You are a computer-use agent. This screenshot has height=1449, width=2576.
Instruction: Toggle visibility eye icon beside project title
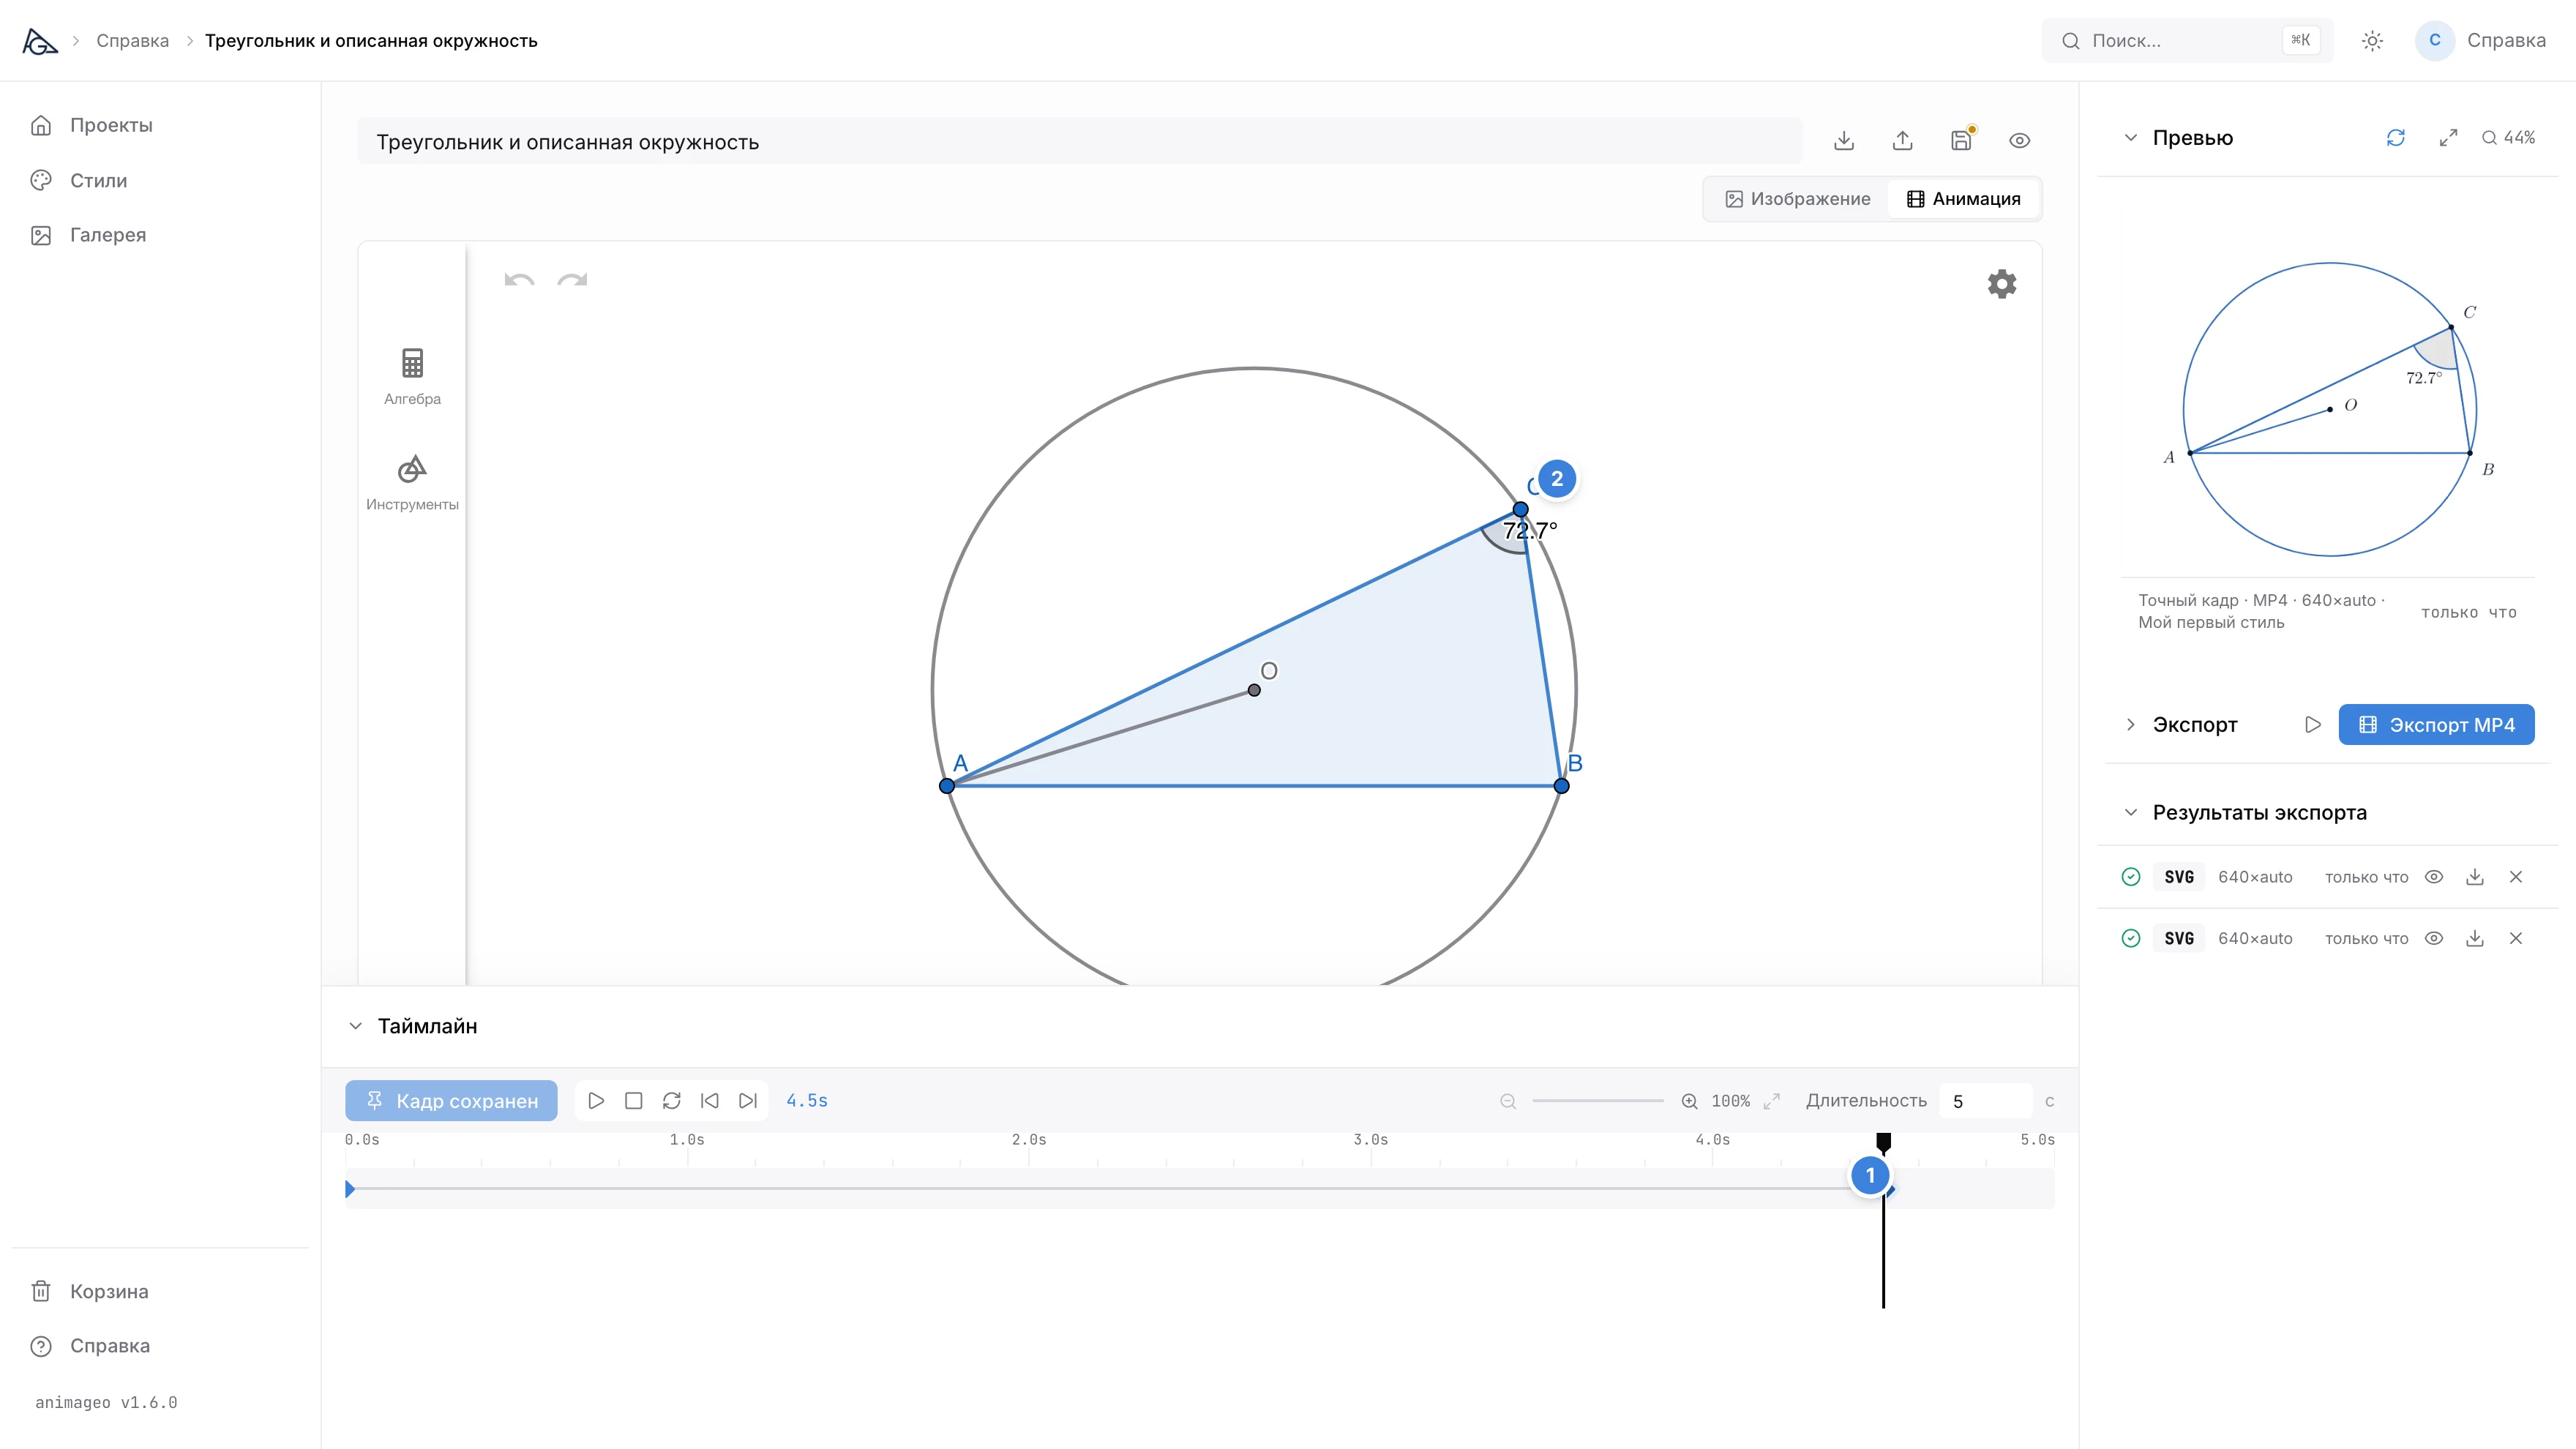click(x=2019, y=140)
